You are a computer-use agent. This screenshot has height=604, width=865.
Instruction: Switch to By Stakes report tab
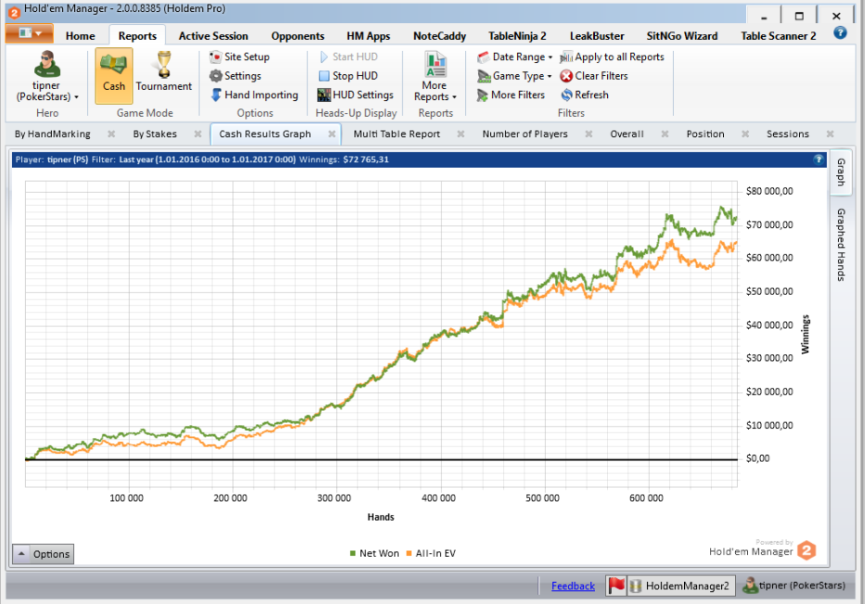pos(155,134)
